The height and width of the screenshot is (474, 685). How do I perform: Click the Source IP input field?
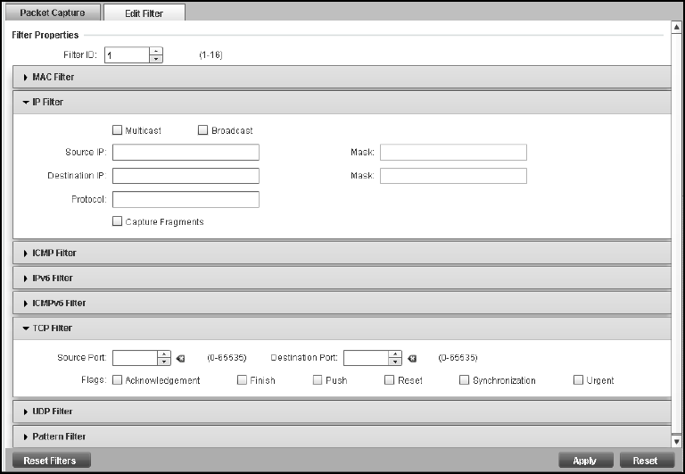coord(186,152)
